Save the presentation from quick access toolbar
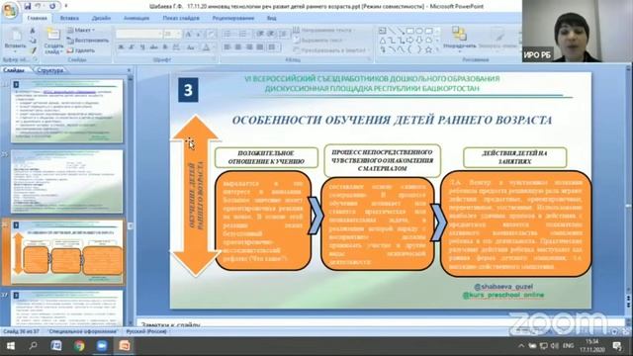Viewport: 633px width, 356px height. (x=27, y=6)
